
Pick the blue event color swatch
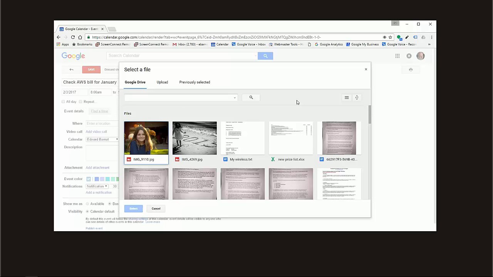97,179
